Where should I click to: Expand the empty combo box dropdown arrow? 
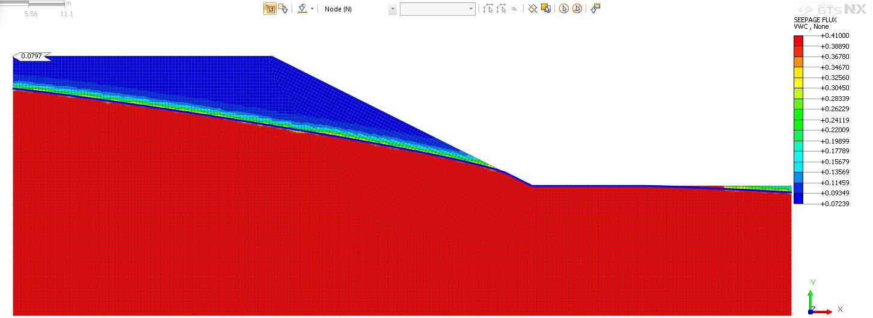pos(471,9)
